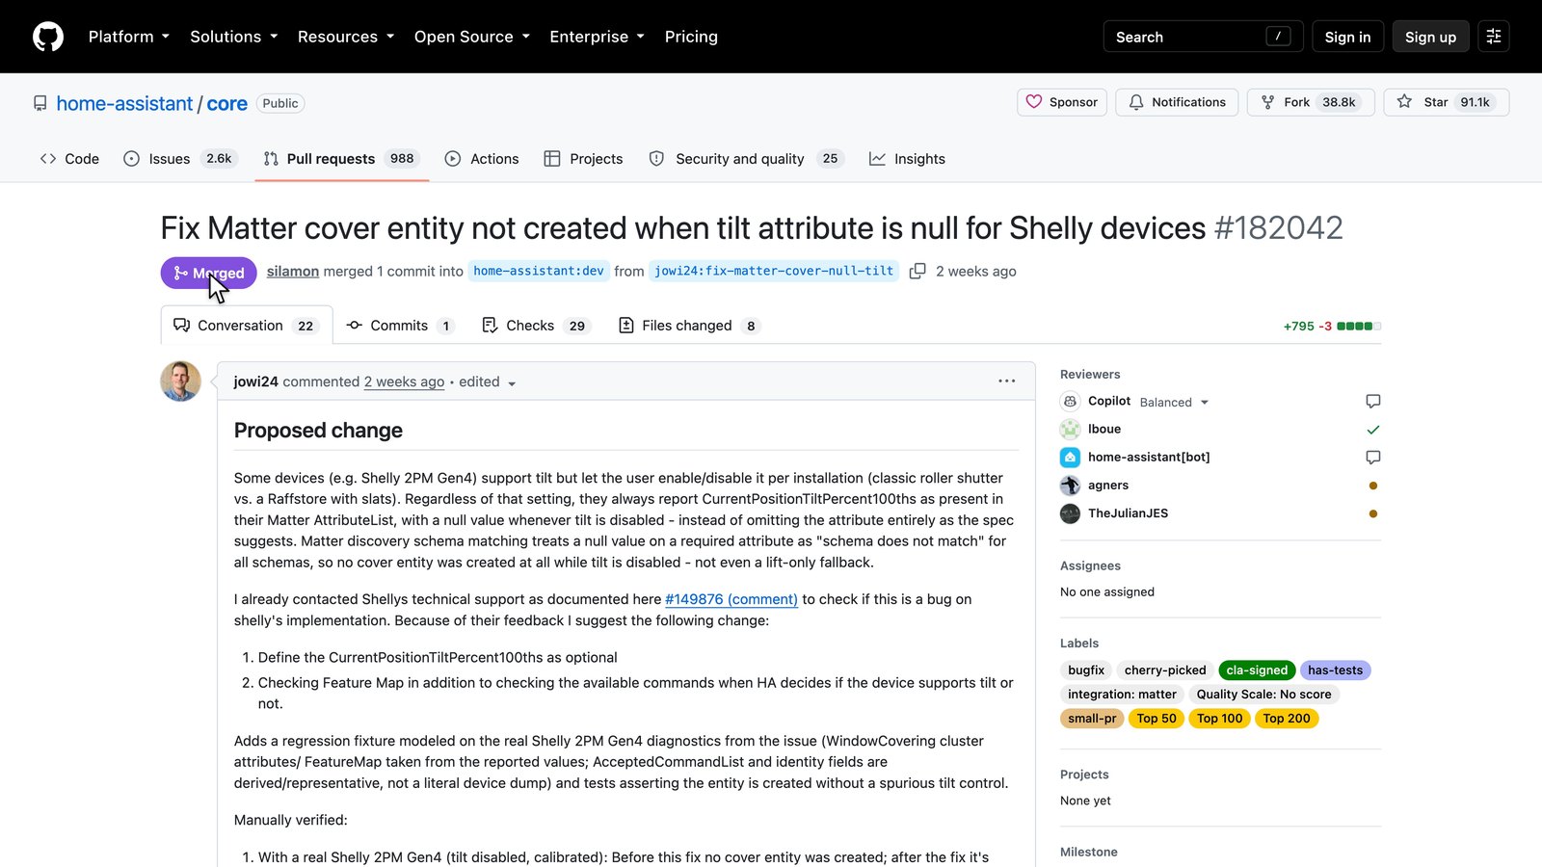Open Security and quality tab
Viewport: 1542px width, 867px height.
tap(745, 159)
